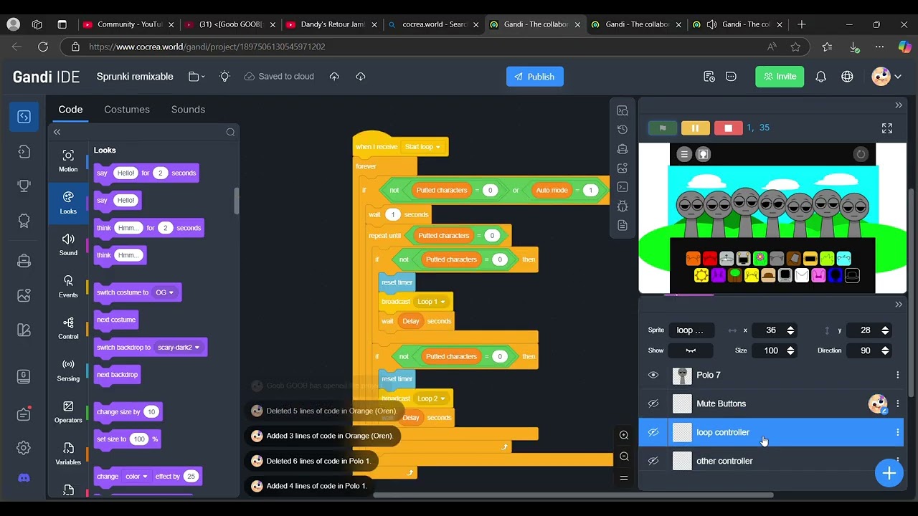This screenshot has width=918, height=516.
Task: Show the Mute Buttons sprite via eye icon
Action: point(653,403)
